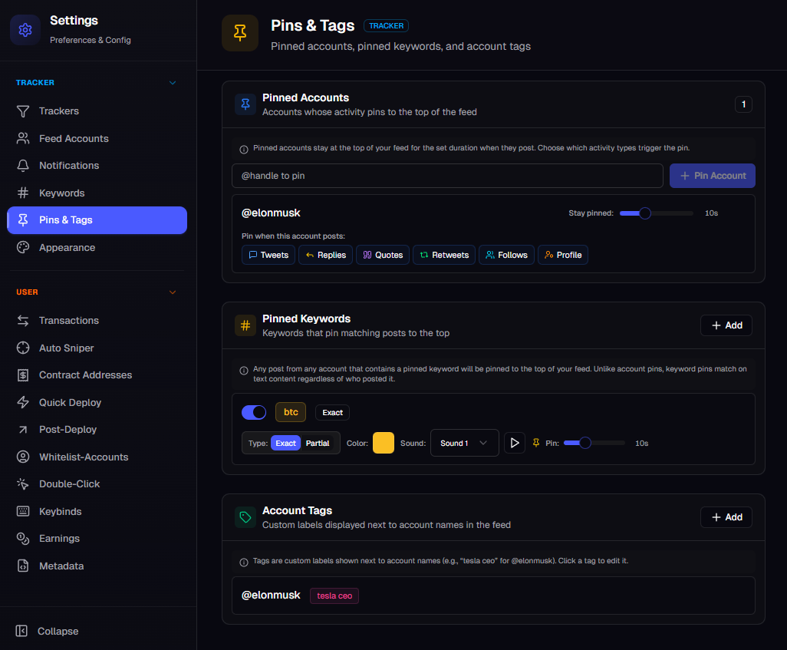Open the yellow keyword color swatch

384,443
